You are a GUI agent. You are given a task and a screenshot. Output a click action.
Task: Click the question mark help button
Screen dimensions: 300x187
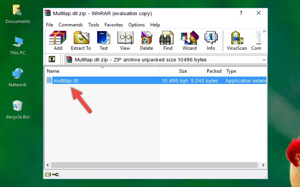click(241, 13)
